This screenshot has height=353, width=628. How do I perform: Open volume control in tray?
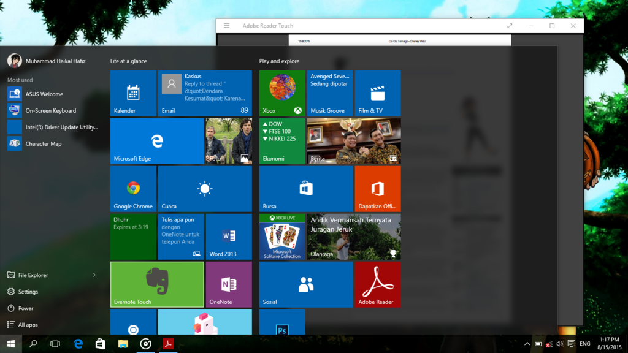(560, 344)
